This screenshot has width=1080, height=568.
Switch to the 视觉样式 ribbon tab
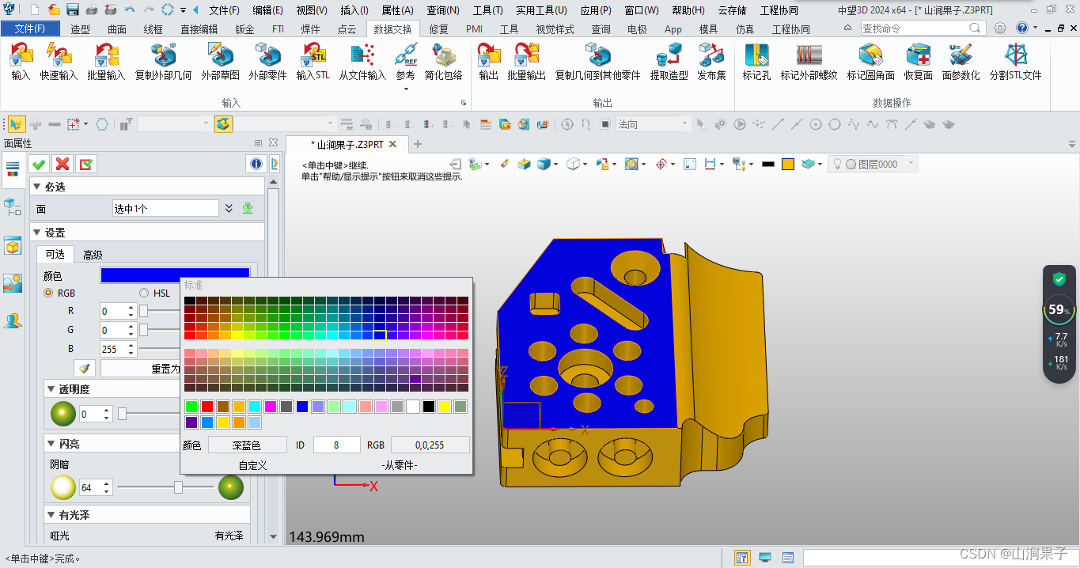pos(557,28)
